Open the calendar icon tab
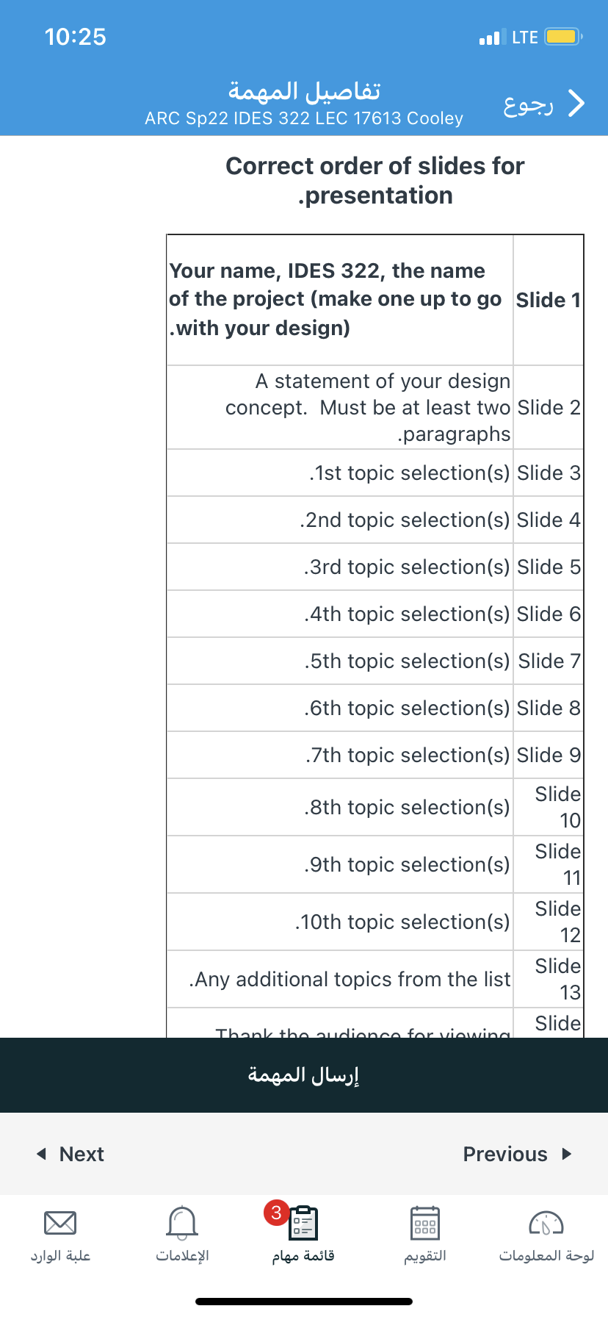Image resolution: width=608 pixels, height=1317 pixels. point(425,1224)
